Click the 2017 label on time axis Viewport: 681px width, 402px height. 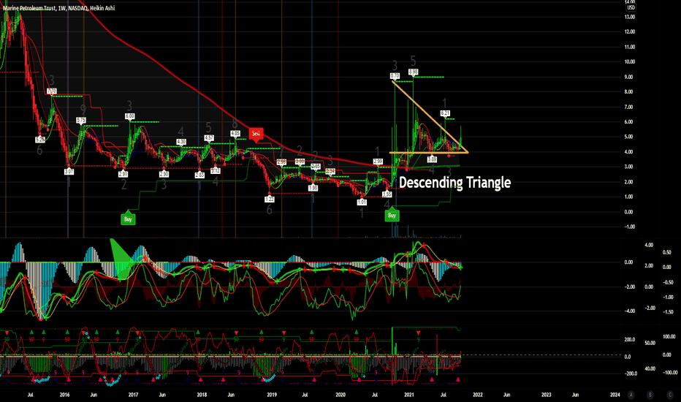[x=133, y=395]
